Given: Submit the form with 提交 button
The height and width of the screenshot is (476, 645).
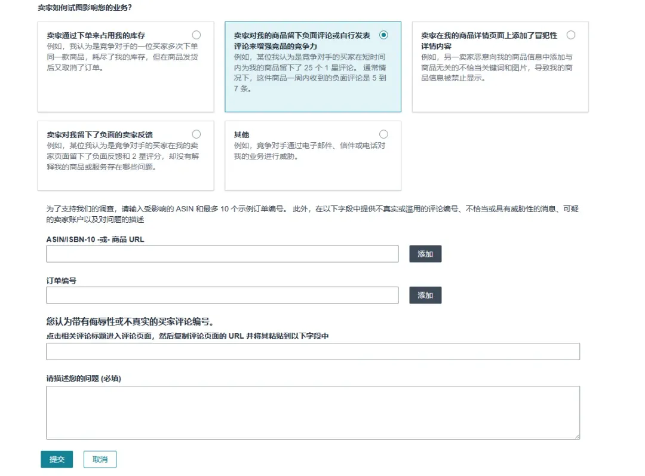Looking at the screenshot, I should pos(57,459).
